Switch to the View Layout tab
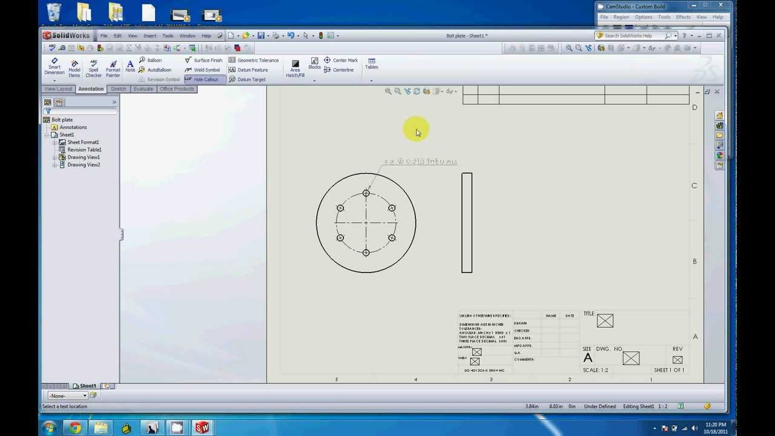 (x=58, y=89)
